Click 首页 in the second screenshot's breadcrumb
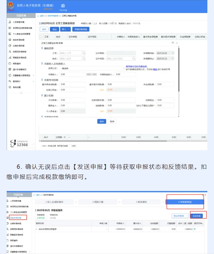 click(38, 195)
